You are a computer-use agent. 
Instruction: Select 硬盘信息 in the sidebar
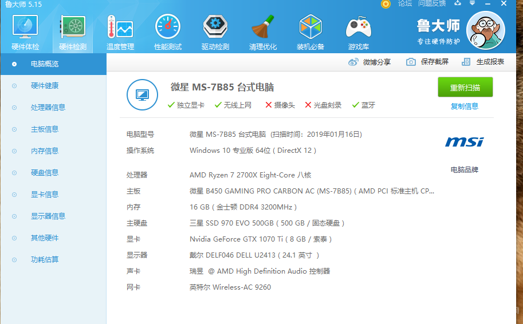pyautogui.click(x=53, y=173)
